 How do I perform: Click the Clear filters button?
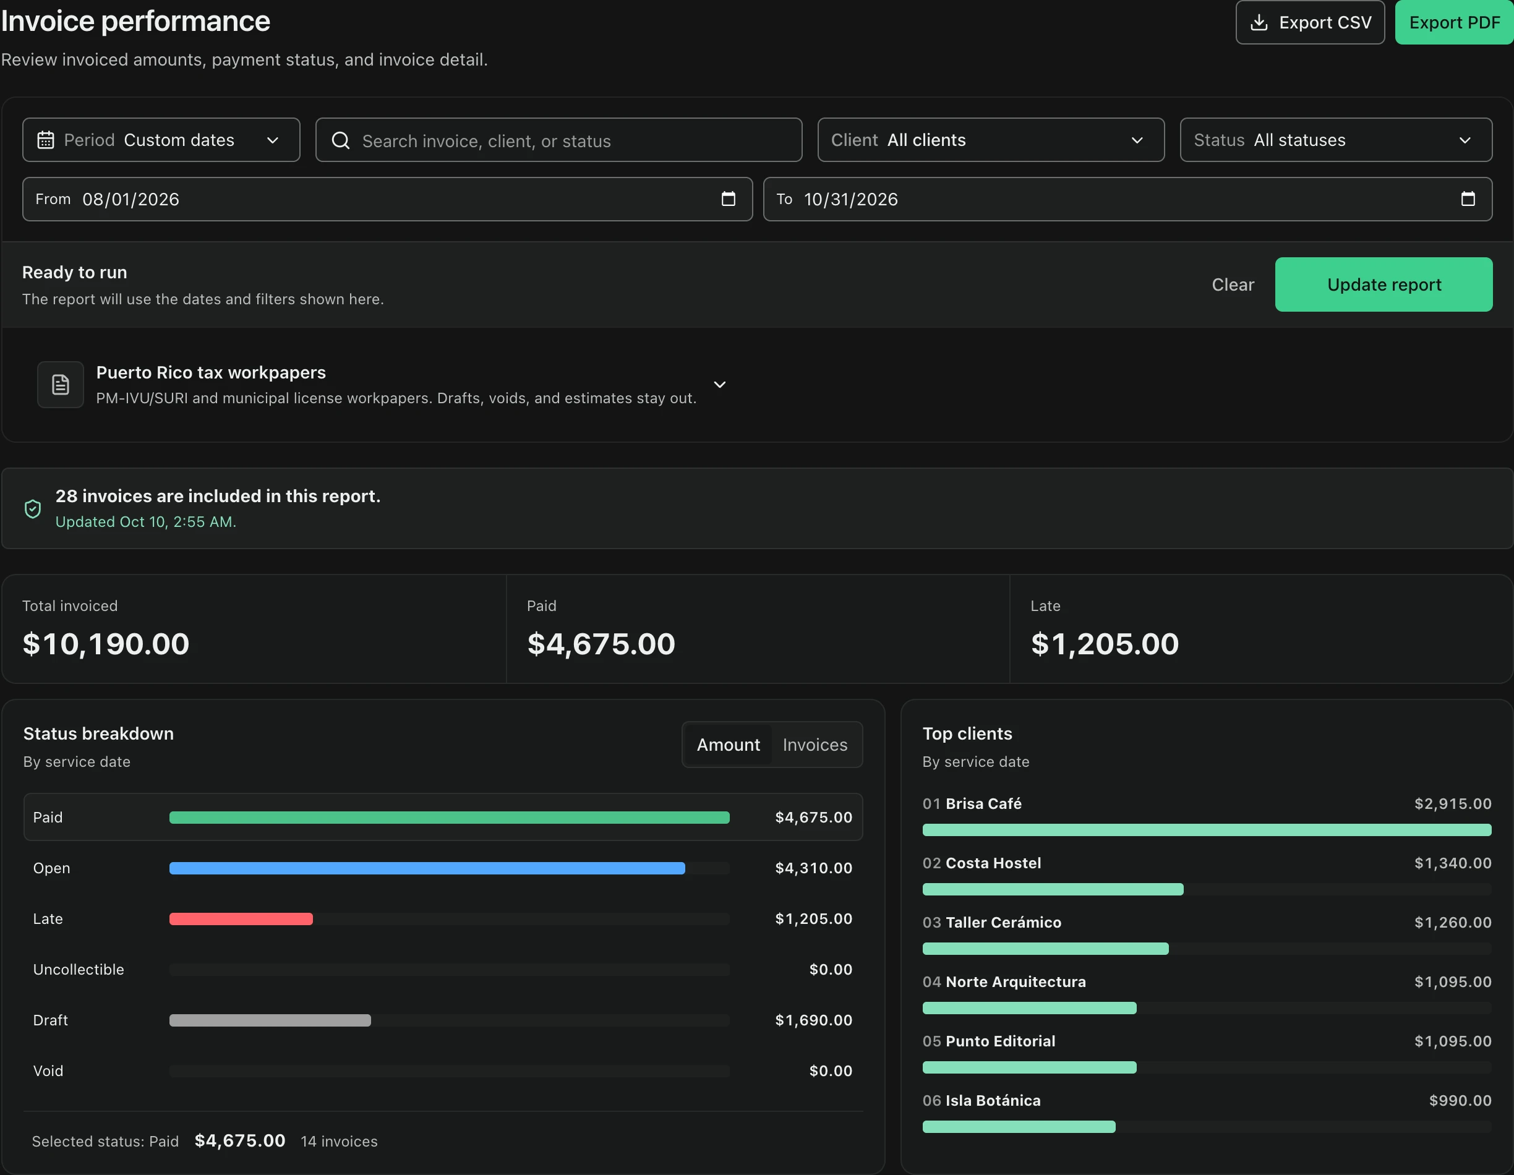tap(1233, 285)
